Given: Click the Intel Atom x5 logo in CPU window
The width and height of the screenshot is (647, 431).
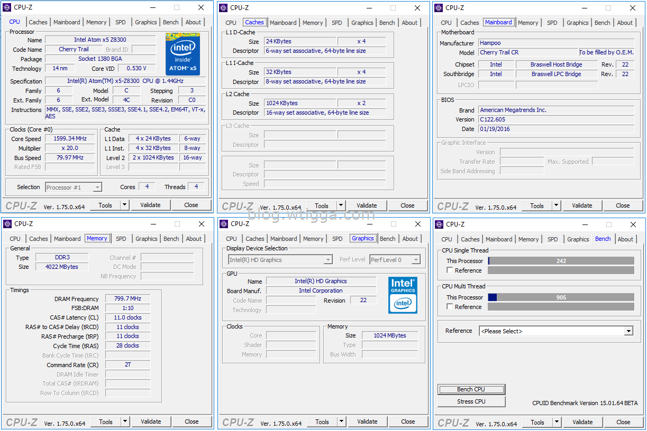Looking at the screenshot, I should tap(183, 54).
